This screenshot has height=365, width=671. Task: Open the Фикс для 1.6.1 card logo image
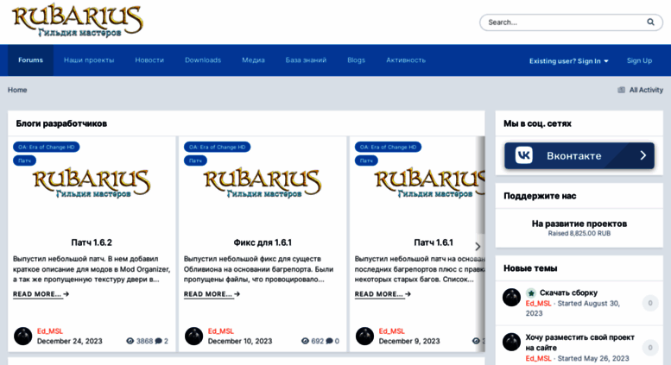point(263,184)
